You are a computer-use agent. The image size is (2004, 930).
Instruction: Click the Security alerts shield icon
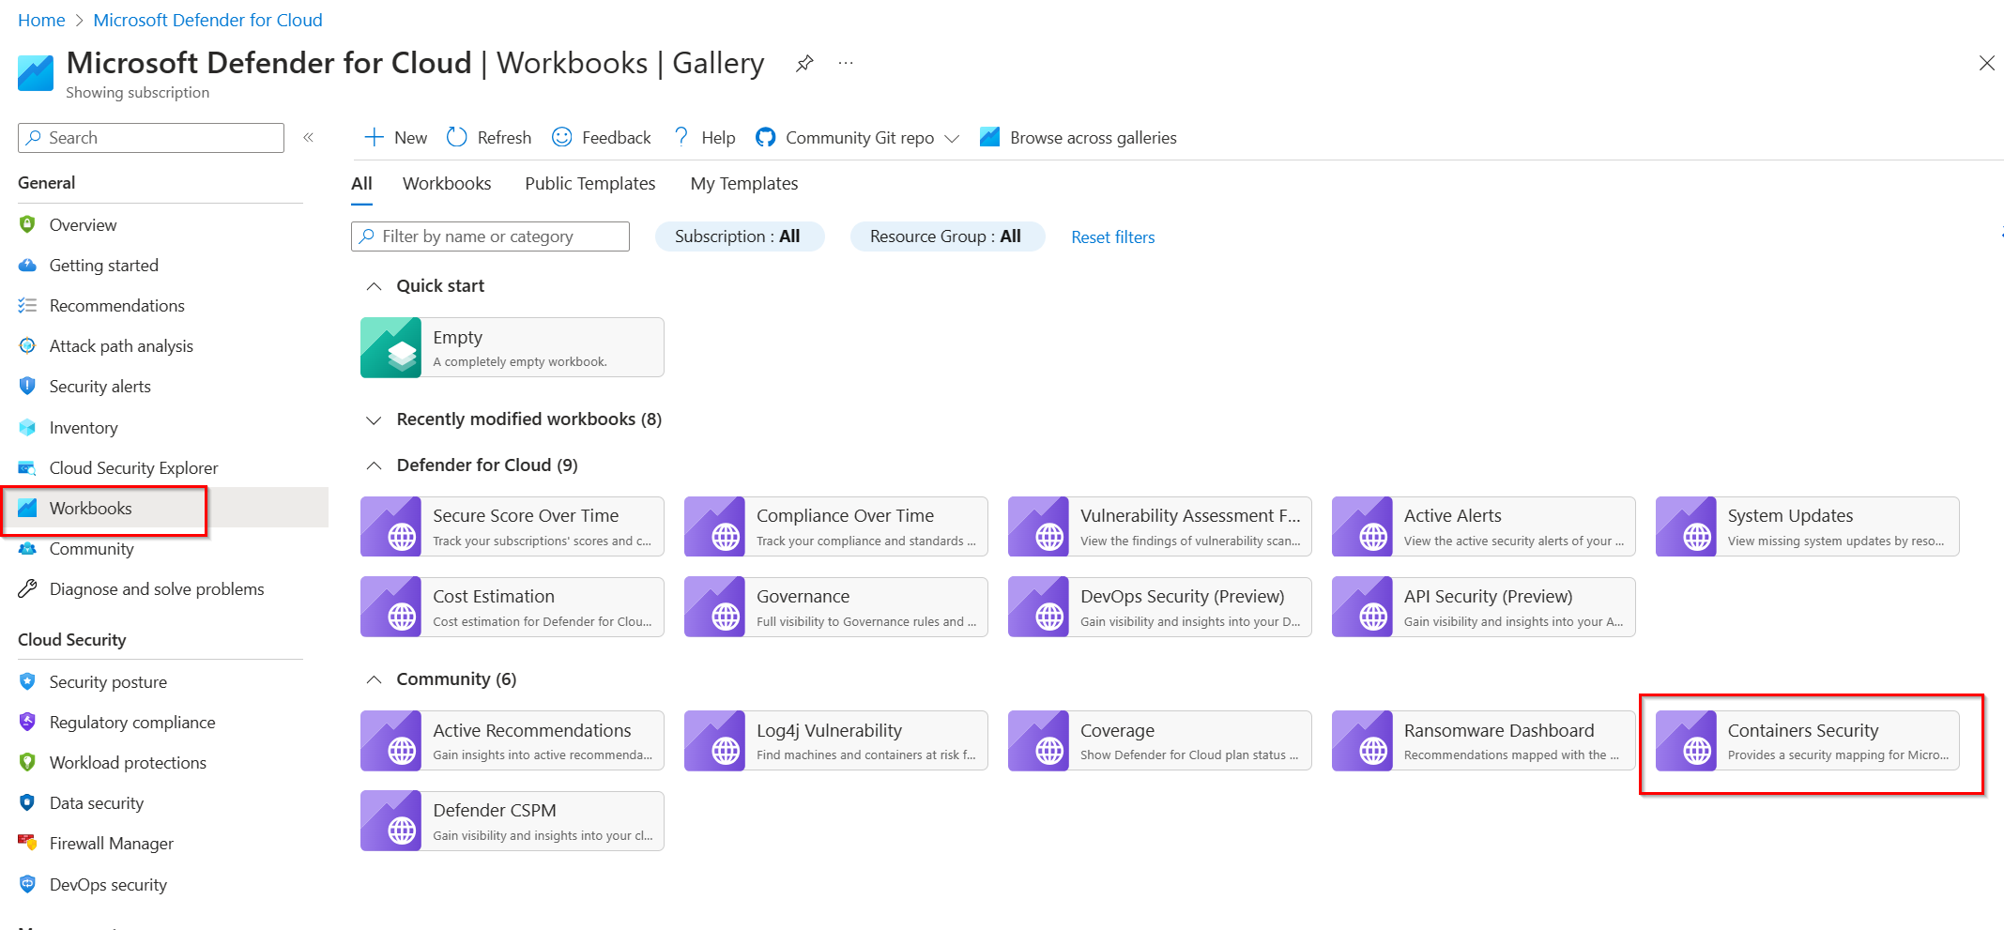pyautogui.click(x=27, y=386)
